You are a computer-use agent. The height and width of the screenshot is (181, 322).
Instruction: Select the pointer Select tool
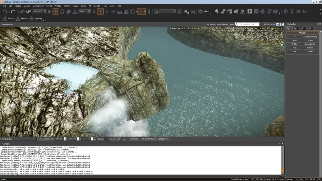(49, 12)
